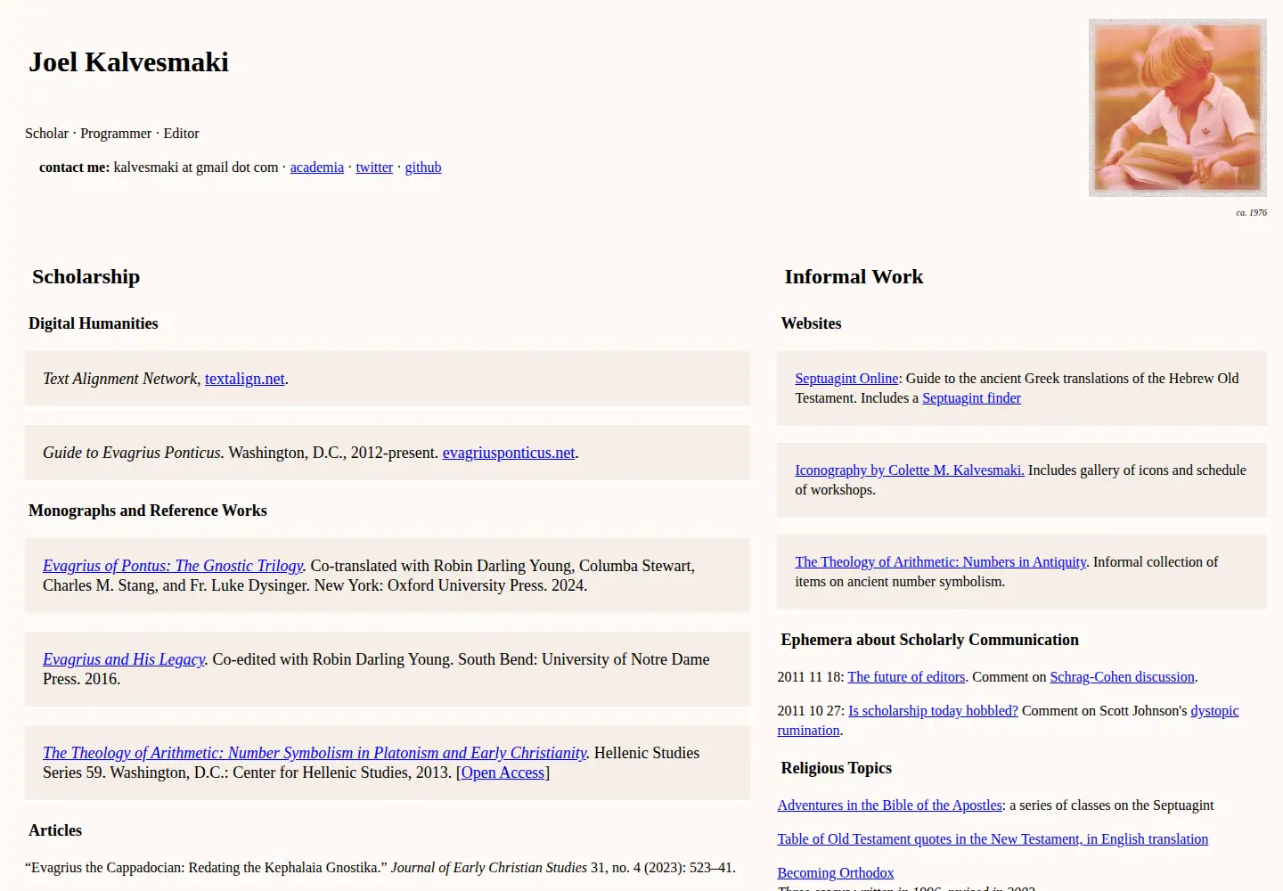Click the Digital Humanities subheading
This screenshot has width=1283, height=891.
coord(94,323)
